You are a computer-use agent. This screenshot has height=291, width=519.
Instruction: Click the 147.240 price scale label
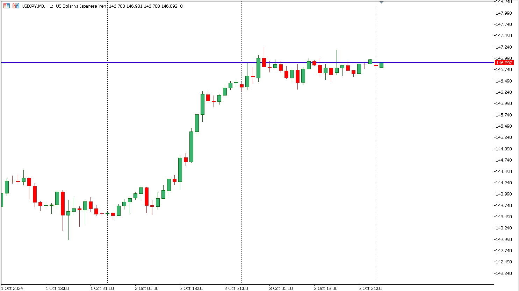coord(504,47)
